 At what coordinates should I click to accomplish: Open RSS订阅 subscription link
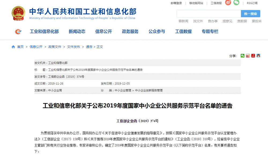252,3
